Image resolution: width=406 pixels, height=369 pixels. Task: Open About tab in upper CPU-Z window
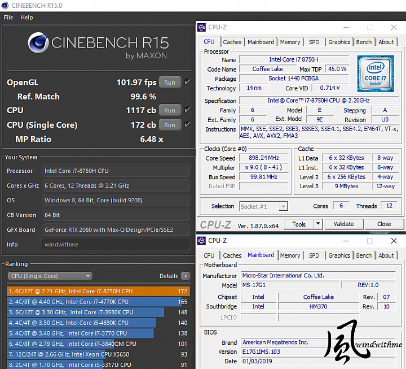tap(386, 42)
